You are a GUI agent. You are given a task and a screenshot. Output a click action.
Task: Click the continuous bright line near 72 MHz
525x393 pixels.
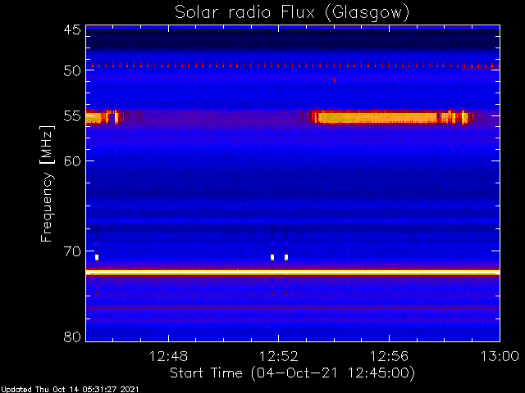[293, 273]
